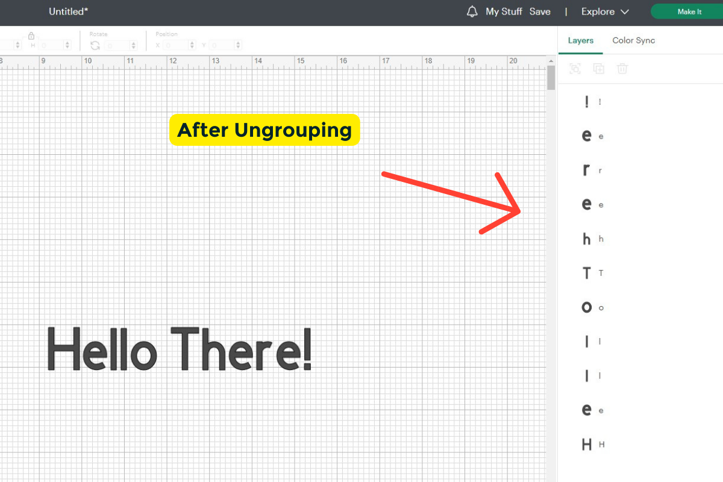723x482 pixels.
Task: Switch to the Color Sync tab
Action: 634,40
